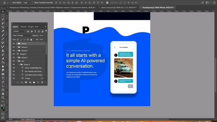Expand the Phone group
This screenshot has width=217, height=122.
coord(17,44)
